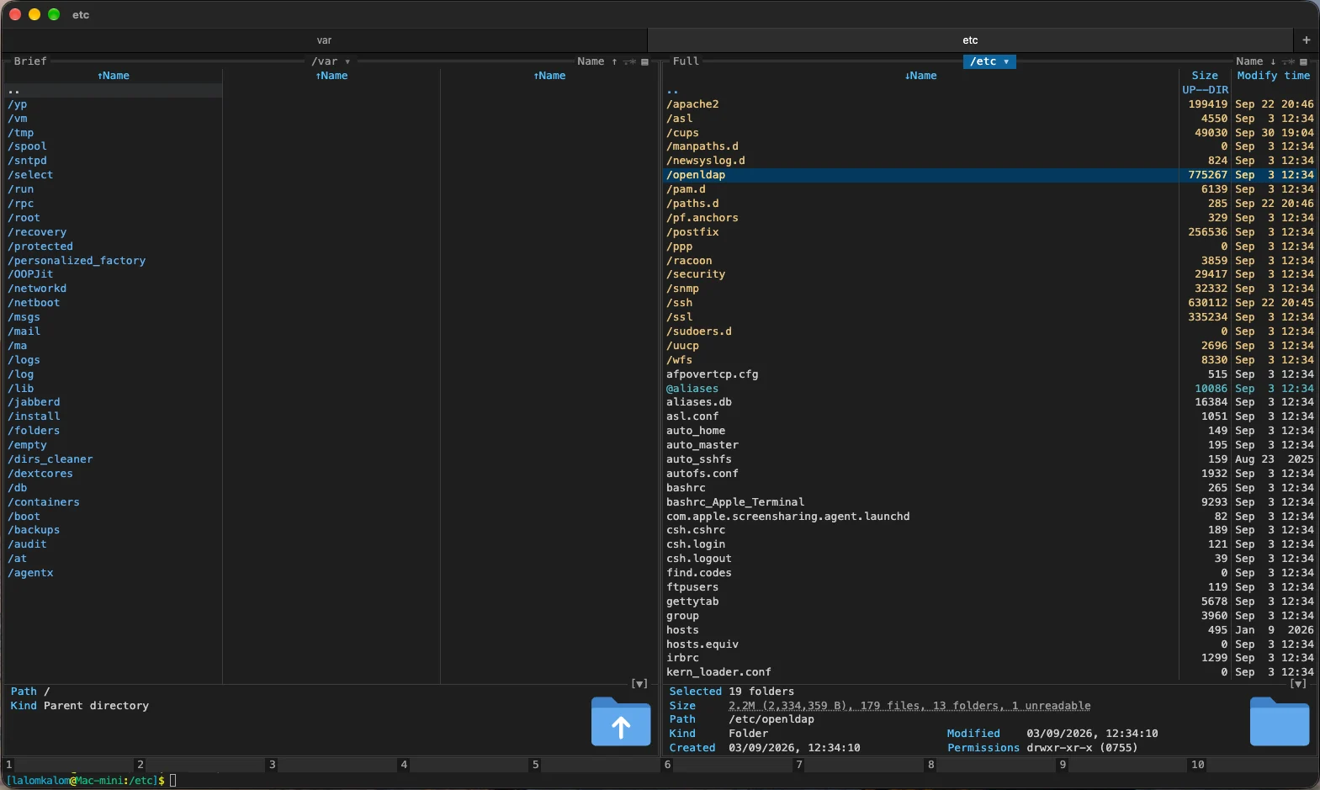This screenshot has width=1320, height=790.
Task: Switch to the var tab
Action: [x=324, y=40]
